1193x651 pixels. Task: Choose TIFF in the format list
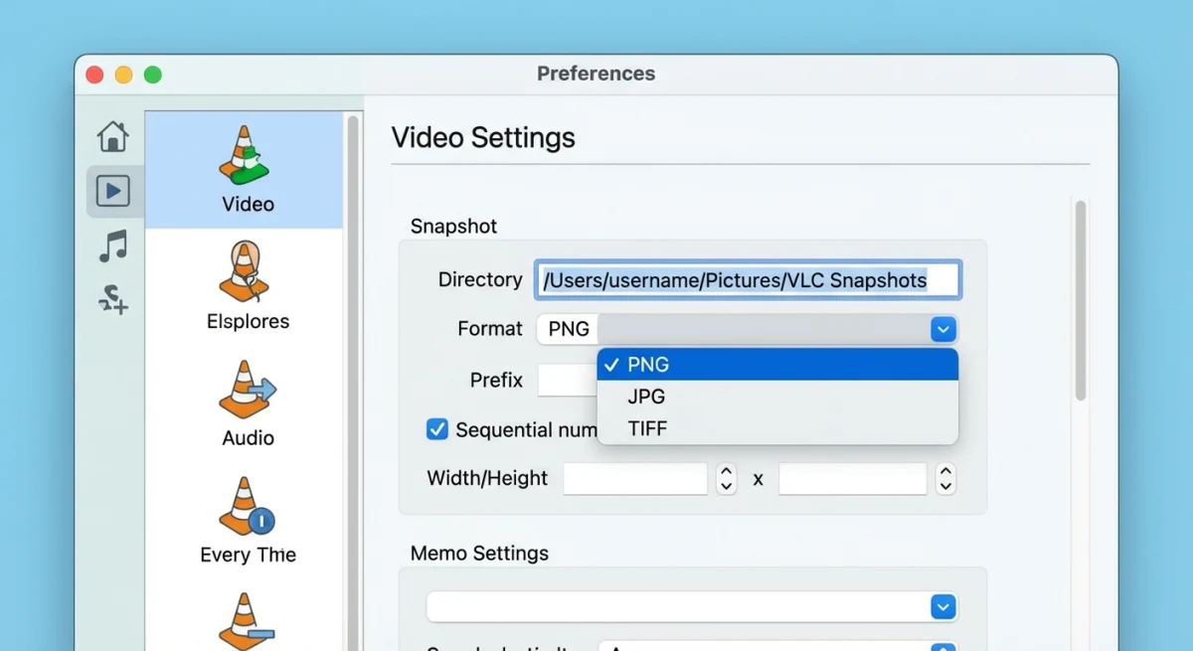(777, 428)
